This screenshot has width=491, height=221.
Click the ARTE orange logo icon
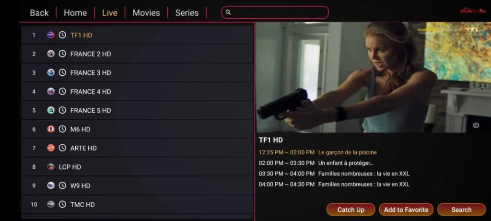tap(51, 148)
